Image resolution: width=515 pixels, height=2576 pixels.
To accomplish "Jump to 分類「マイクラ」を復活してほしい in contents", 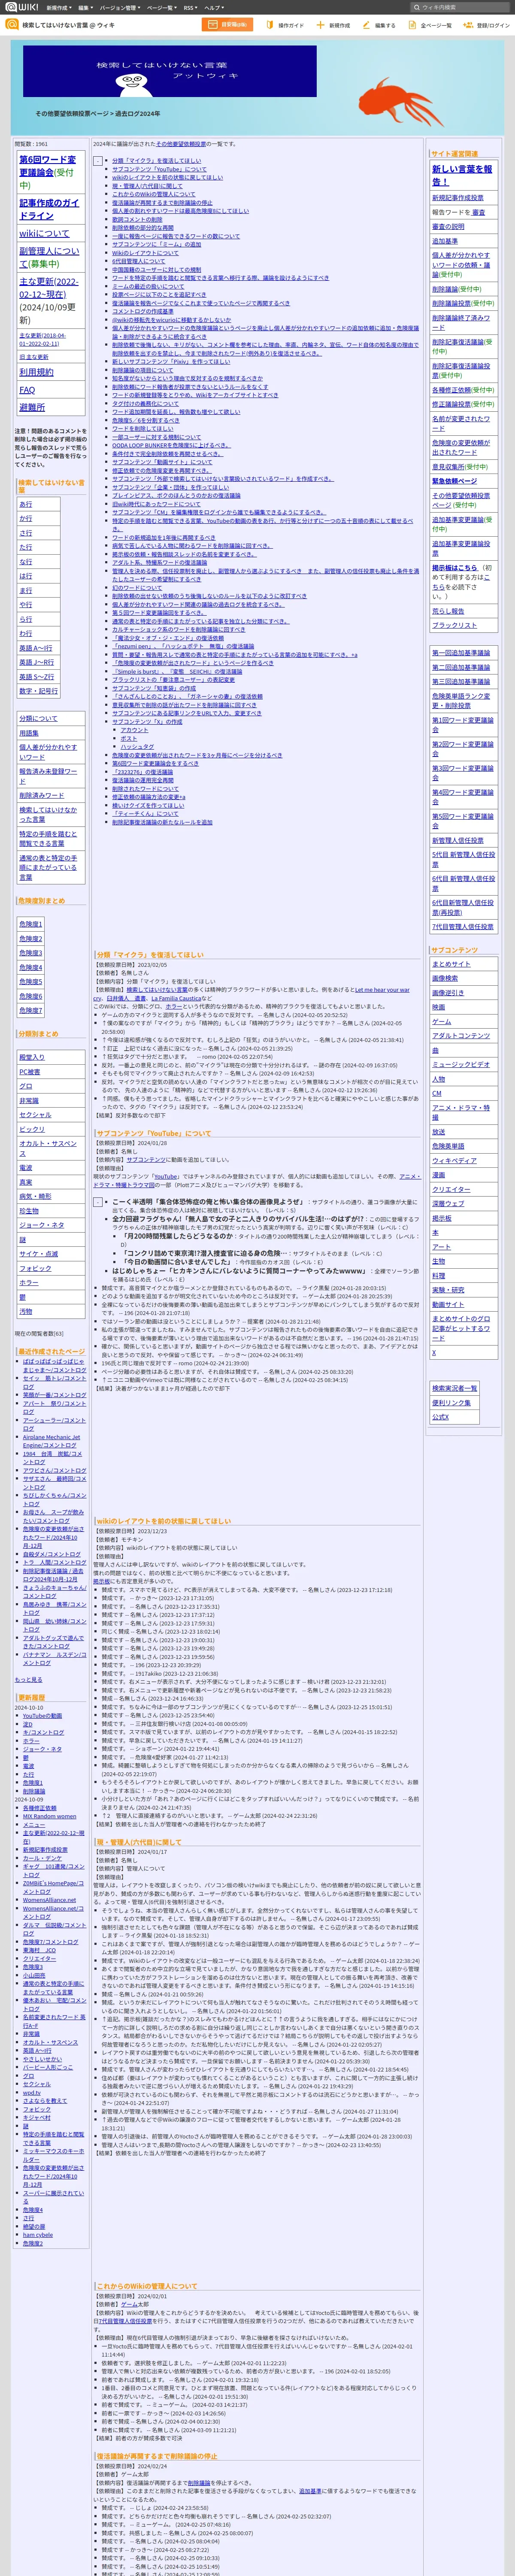I will tap(156, 161).
